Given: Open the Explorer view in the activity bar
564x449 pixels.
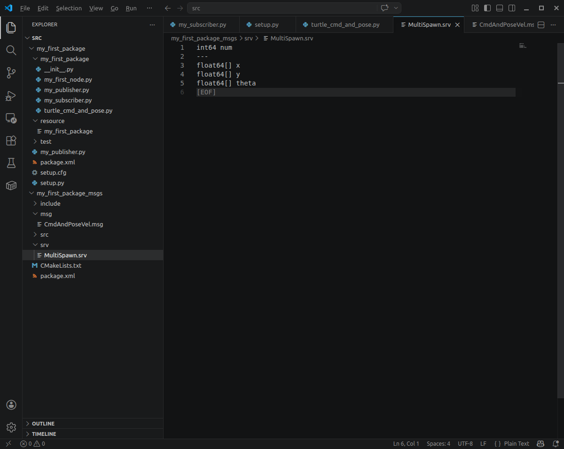Looking at the screenshot, I should tap(11, 28).
